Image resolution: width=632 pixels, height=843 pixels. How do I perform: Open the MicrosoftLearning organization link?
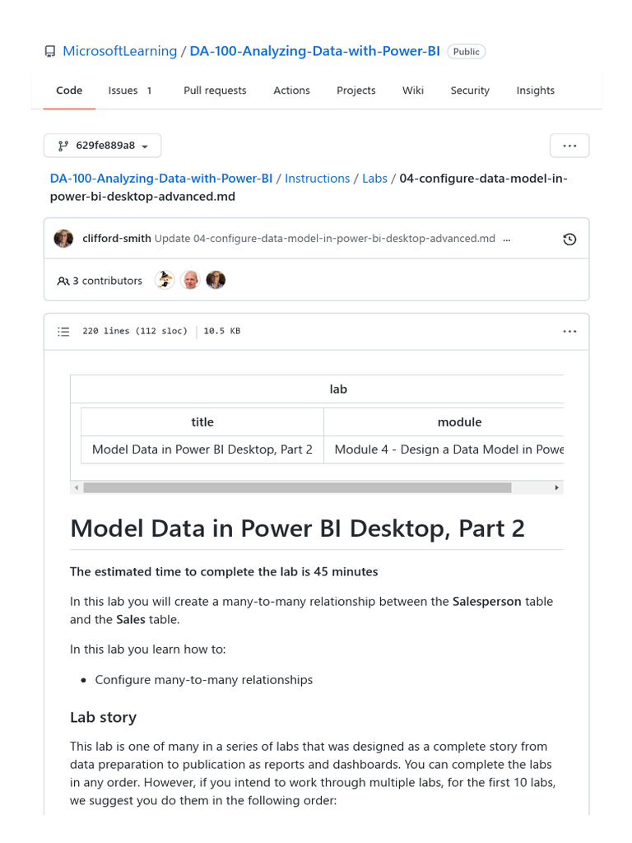[120, 51]
